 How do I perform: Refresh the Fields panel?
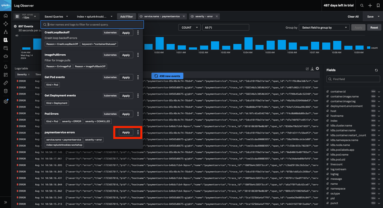tap(376, 70)
